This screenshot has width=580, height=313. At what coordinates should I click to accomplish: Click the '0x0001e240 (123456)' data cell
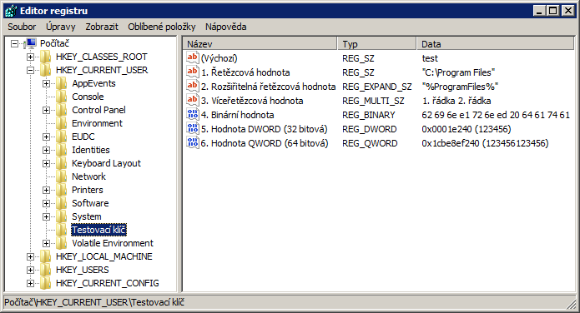[x=467, y=129]
